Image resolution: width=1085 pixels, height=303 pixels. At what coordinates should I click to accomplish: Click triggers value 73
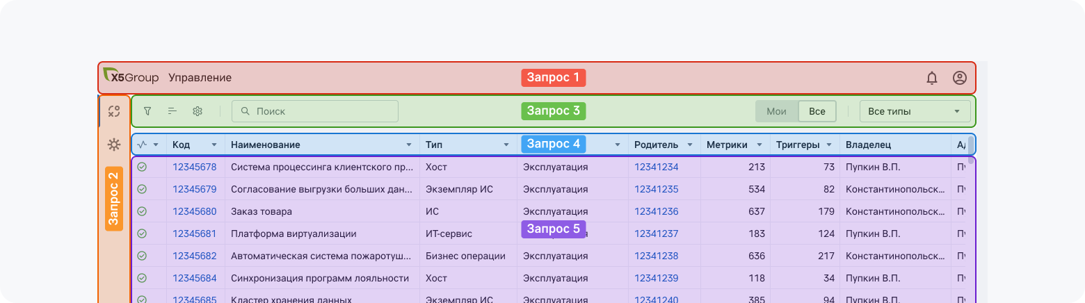point(829,167)
